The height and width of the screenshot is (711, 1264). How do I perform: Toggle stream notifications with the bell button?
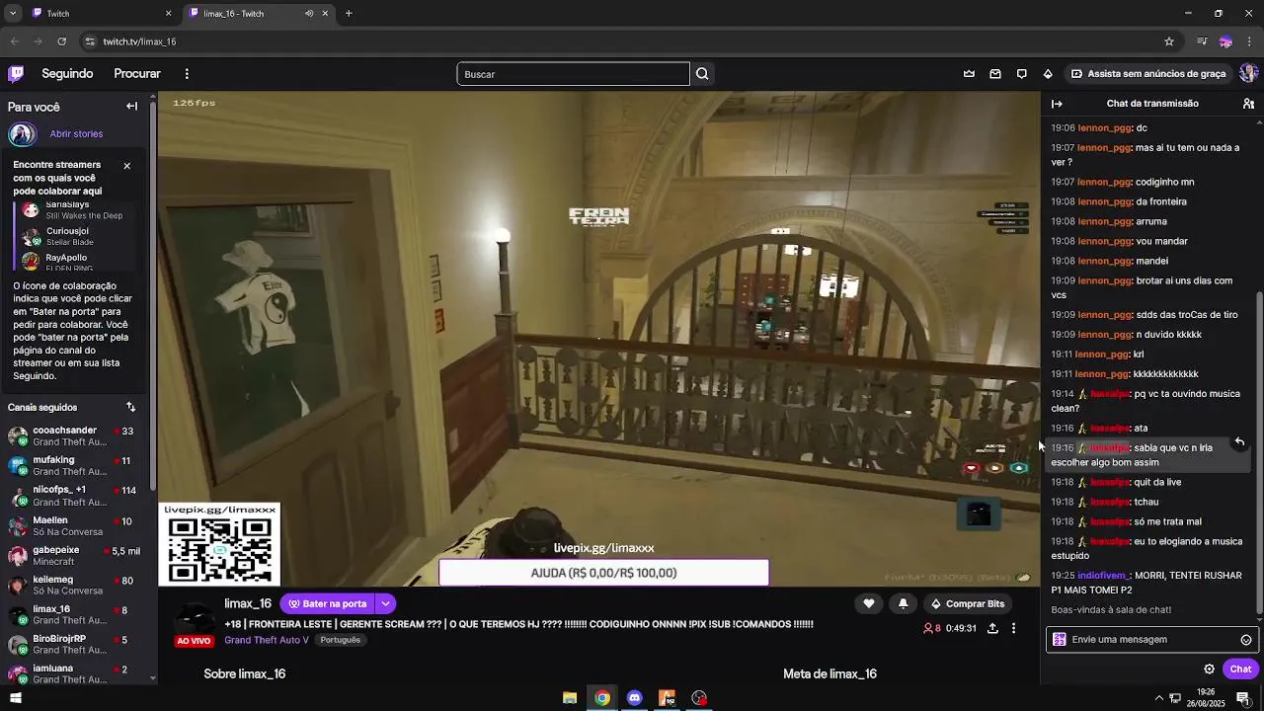point(903,603)
